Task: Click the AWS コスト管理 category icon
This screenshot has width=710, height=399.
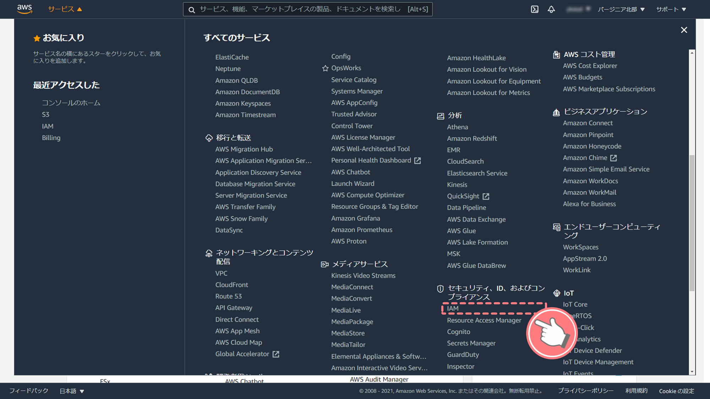Action: point(556,55)
